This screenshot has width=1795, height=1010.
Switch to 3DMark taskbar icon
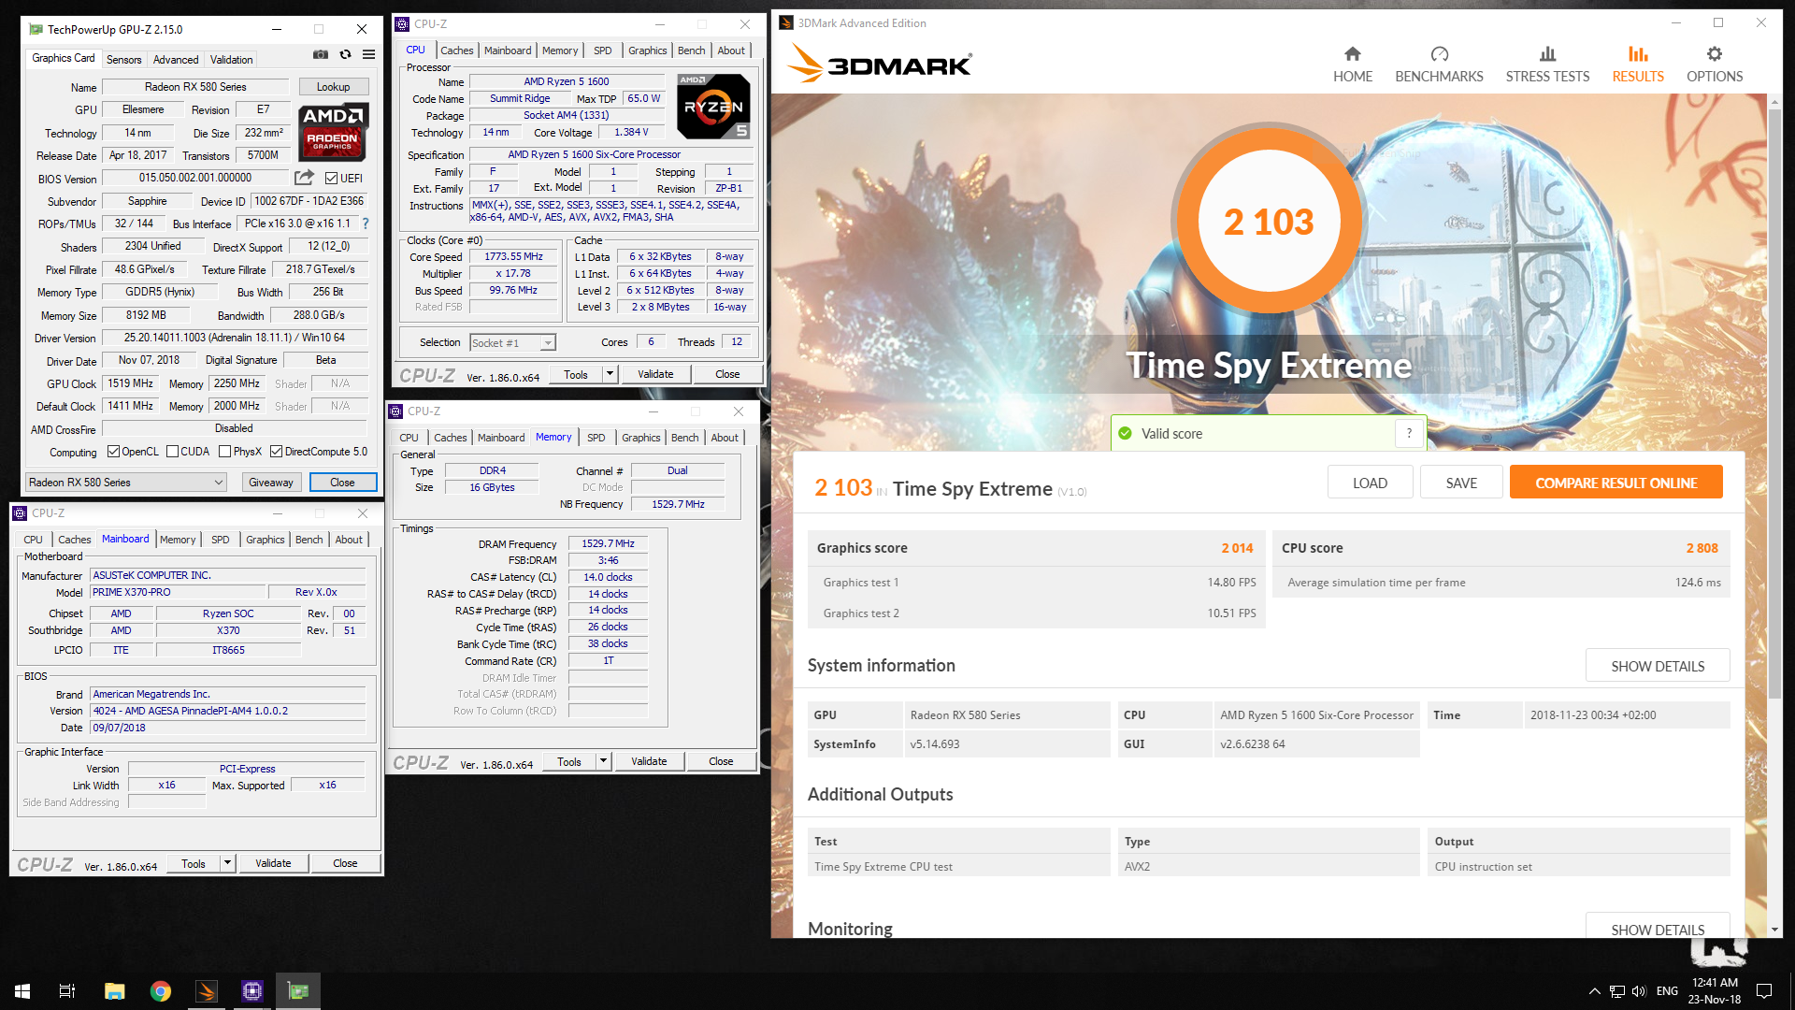tap(207, 991)
